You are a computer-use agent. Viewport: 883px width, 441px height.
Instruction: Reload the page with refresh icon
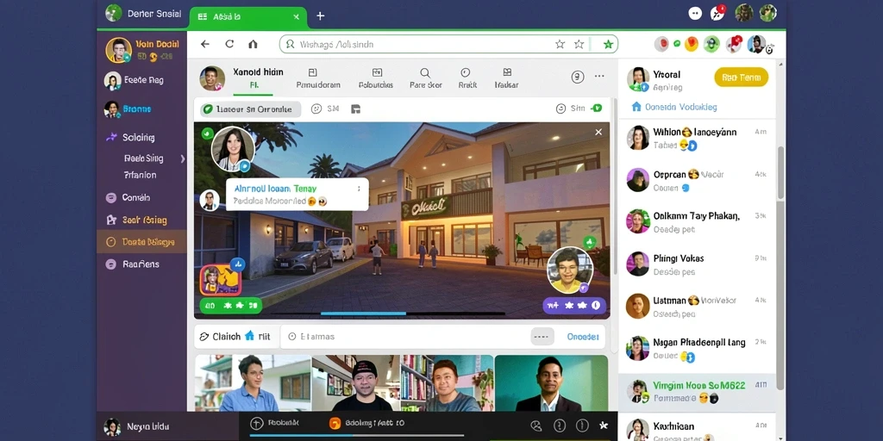[x=229, y=44]
